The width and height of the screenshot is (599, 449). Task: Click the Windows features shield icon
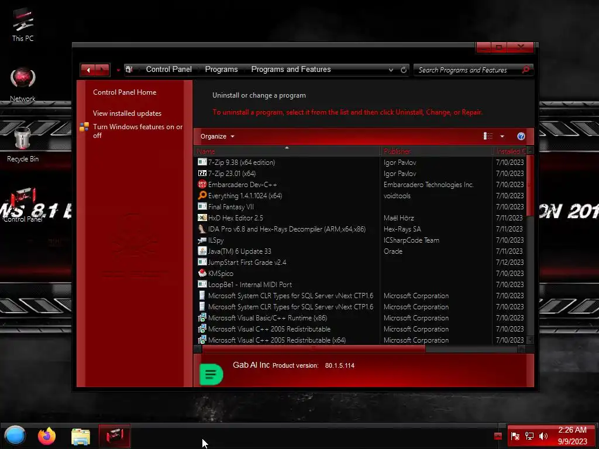coord(84,127)
